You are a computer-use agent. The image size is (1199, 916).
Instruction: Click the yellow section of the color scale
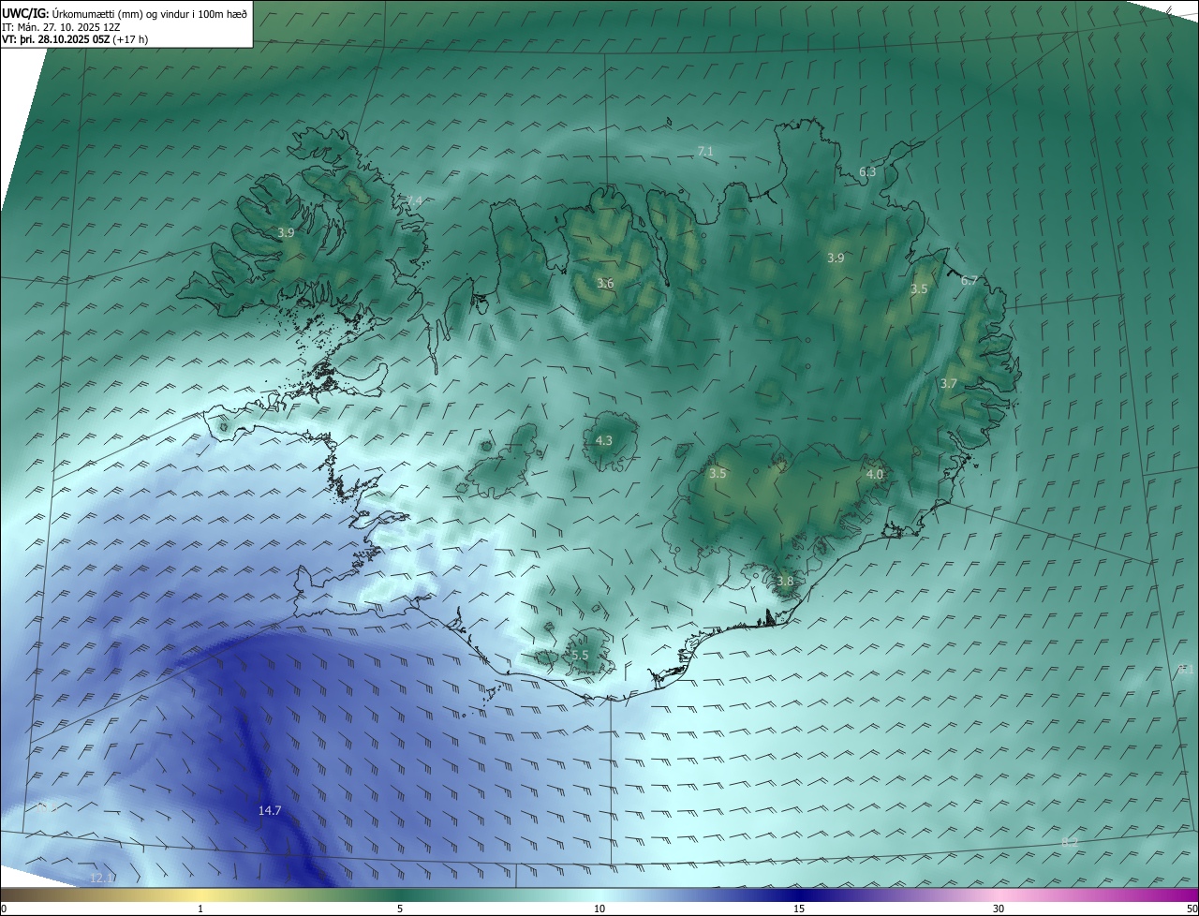tap(200, 894)
